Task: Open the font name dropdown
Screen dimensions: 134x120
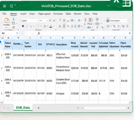Action: tap(38, 21)
